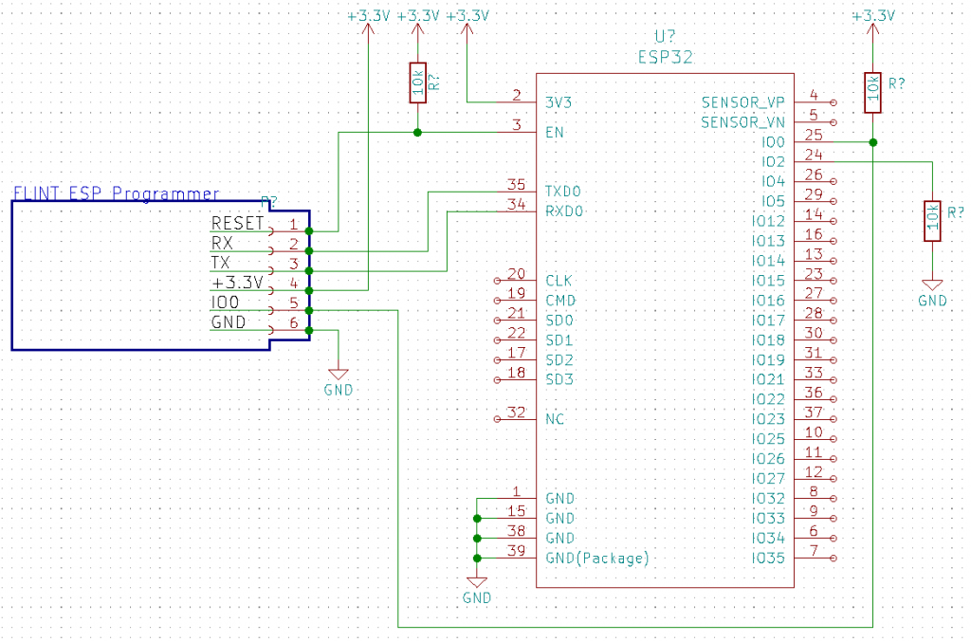Screen dimensions: 971x642
Task: Click the IO27 pin label
Action: tap(768, 479)
